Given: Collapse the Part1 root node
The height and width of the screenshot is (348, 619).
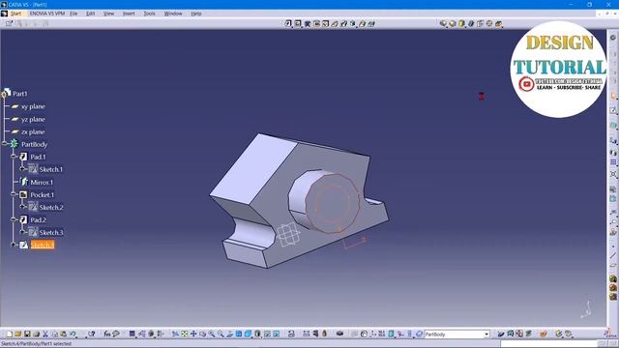Looking at the screenshot, I should coord(4,95).
